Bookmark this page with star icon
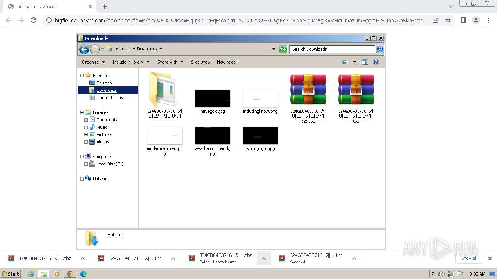497x279 pixels. 448,20
